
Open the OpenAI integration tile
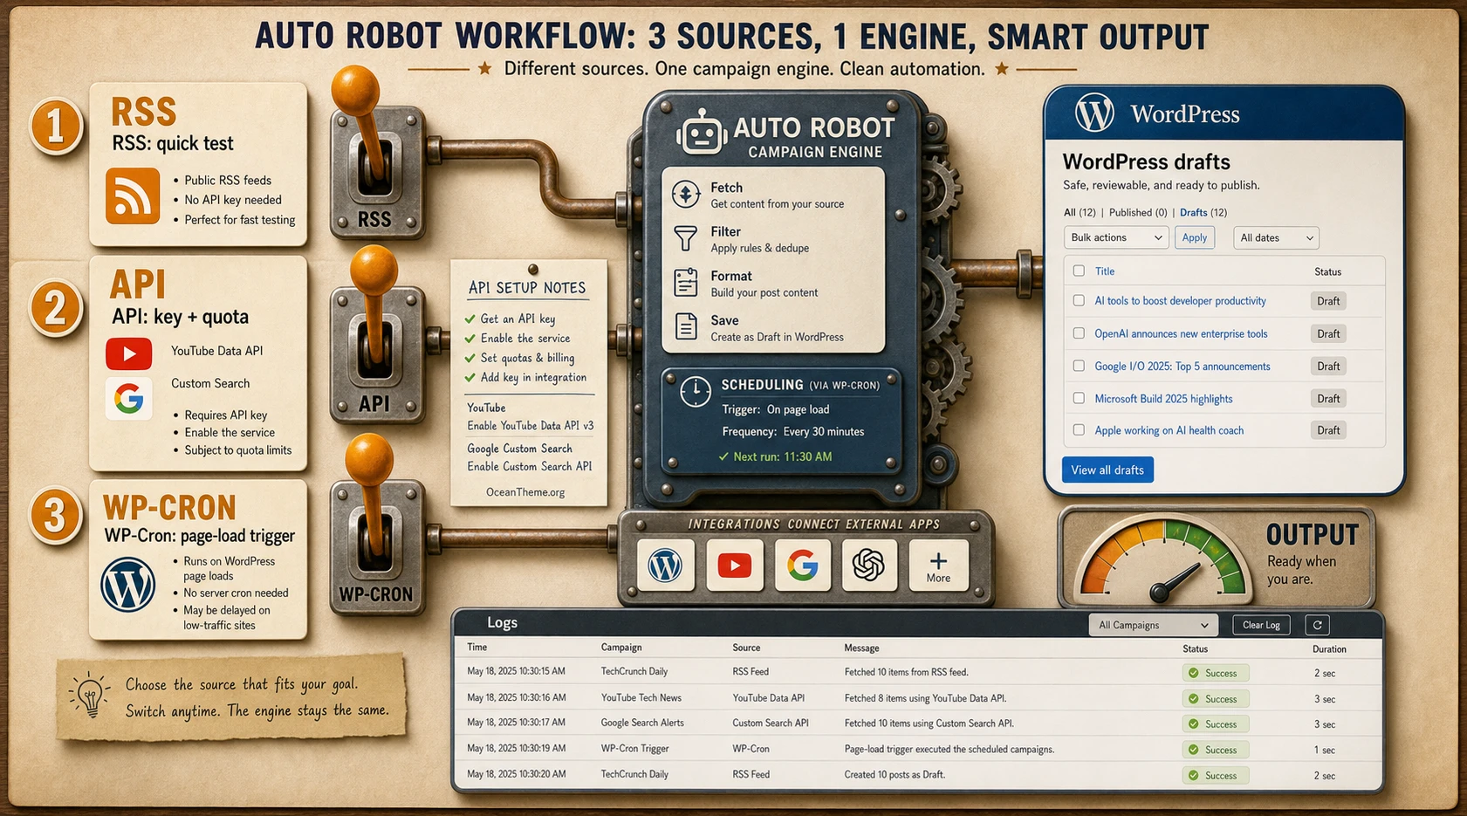click(x=869, y=566)
